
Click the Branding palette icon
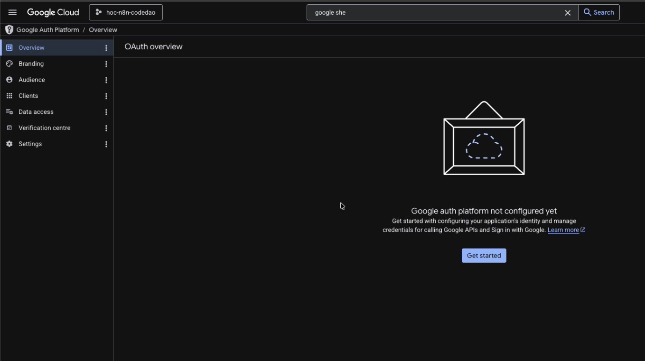(9, 64)
